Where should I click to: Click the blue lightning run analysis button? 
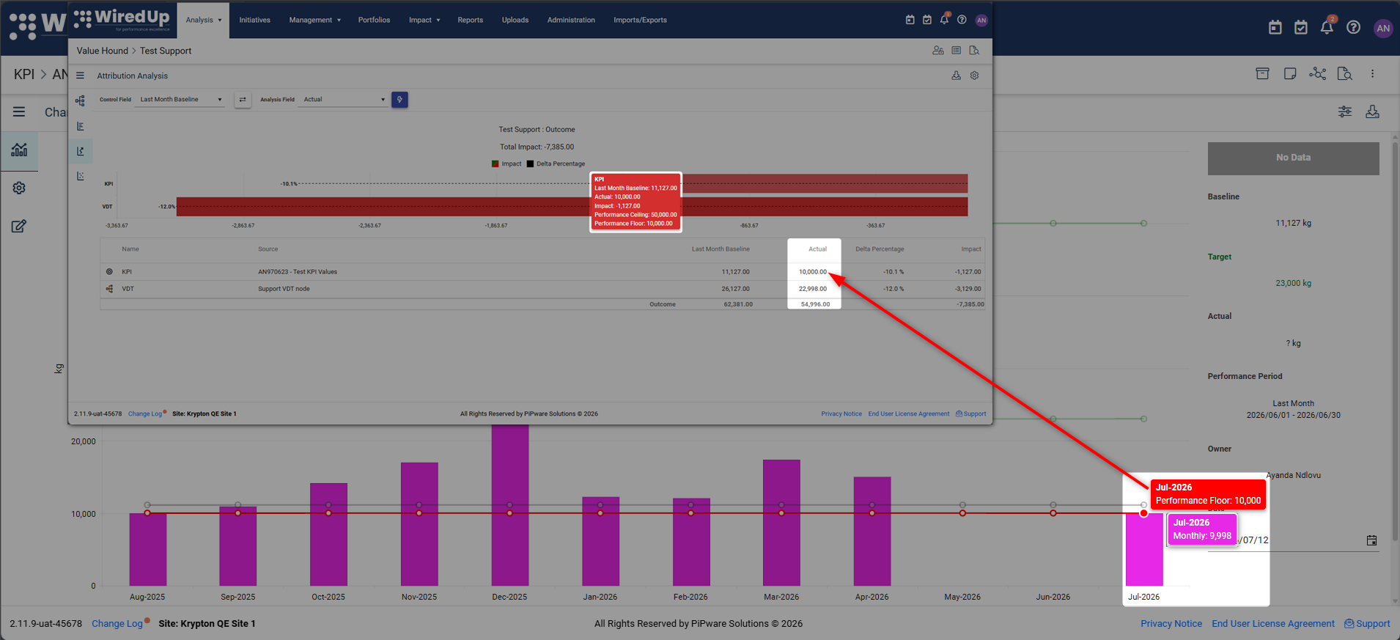399,100
